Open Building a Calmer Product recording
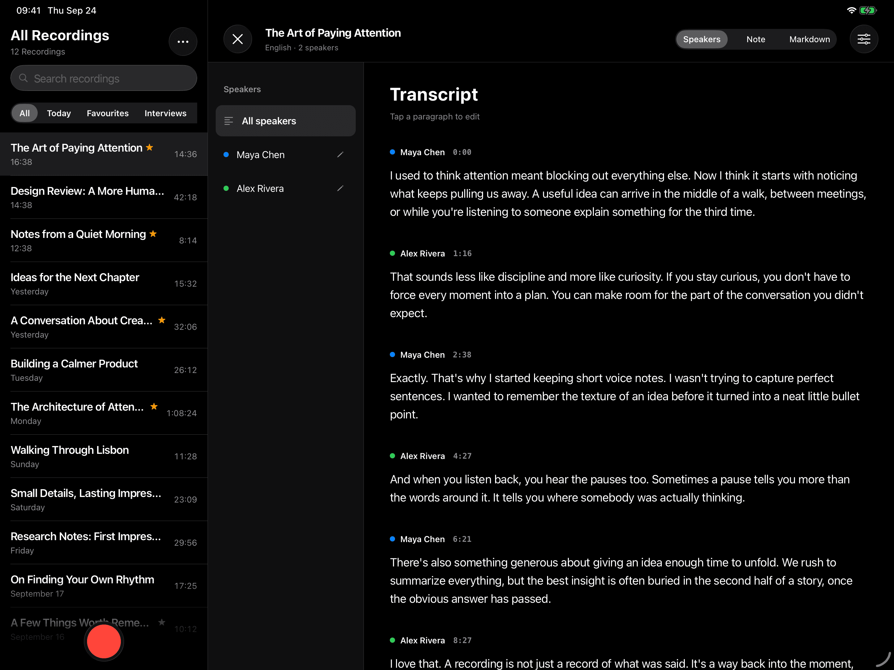This screenshot has height=670, width=894. 104,370
